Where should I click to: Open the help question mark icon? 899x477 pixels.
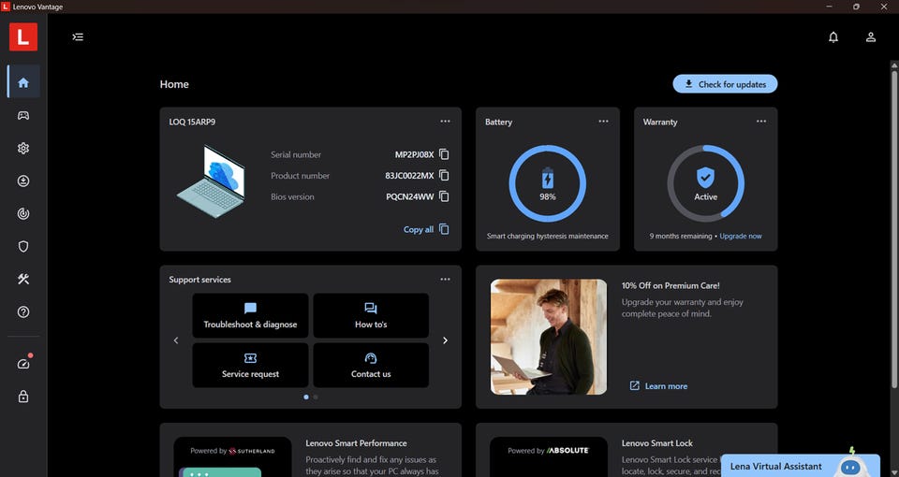coord(23,312)
